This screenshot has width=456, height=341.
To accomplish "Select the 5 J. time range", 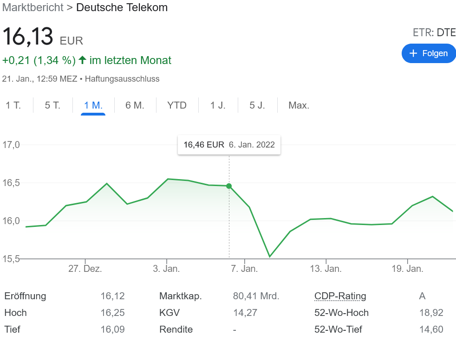I will click(257, 105).
